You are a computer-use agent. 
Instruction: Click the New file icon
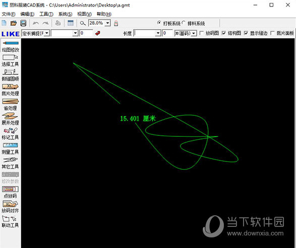point(4,23)
